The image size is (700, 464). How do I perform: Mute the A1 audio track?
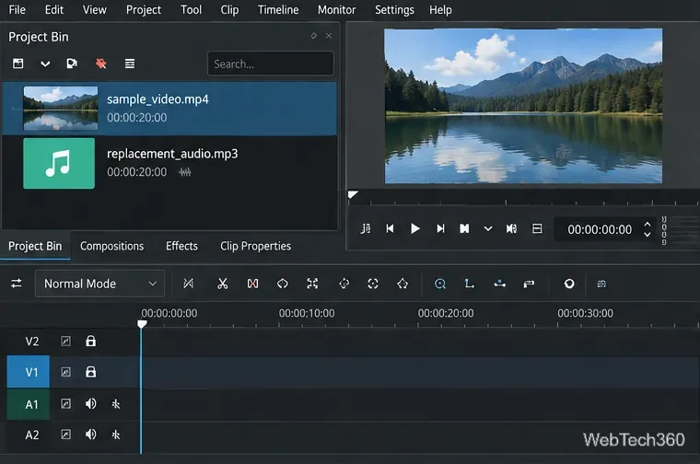point(90,404)
